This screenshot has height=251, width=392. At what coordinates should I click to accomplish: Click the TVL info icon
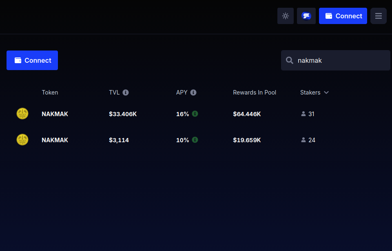(126, 92)
